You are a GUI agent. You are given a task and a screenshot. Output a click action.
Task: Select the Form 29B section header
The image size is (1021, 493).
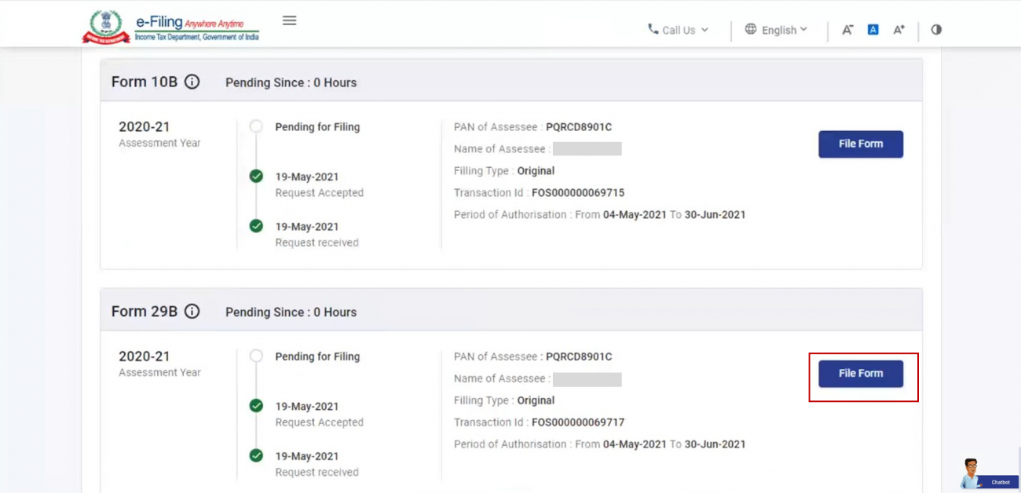[x=145, y=311]
